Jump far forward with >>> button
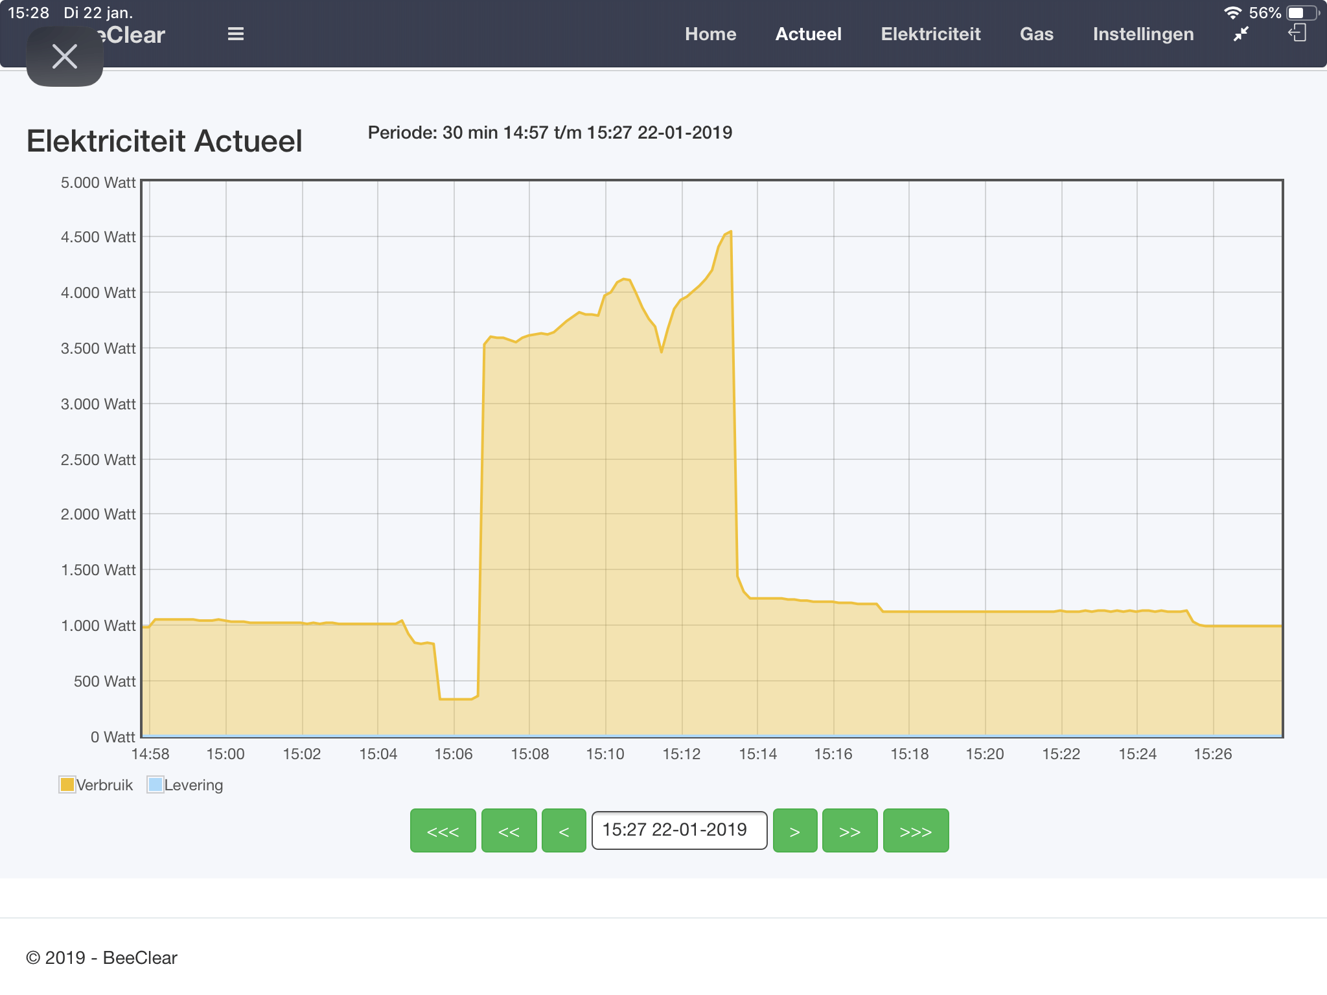Viewport: 1327px width, 995px height. tap(916, 830)
